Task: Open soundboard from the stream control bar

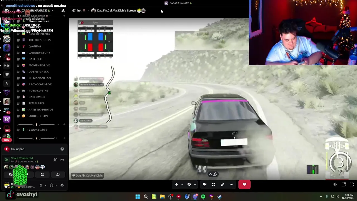Action: click(223, 184)
